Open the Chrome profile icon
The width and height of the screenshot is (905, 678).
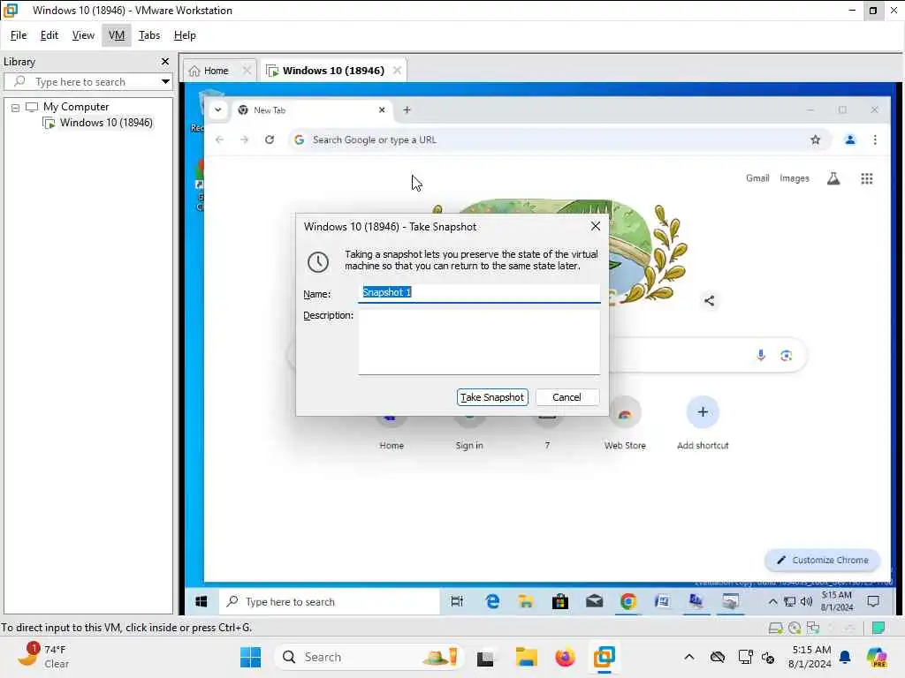[850, 139]
